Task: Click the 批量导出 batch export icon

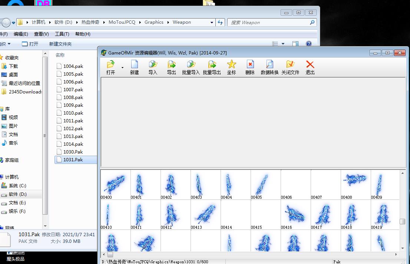Action: coord(212,65)
